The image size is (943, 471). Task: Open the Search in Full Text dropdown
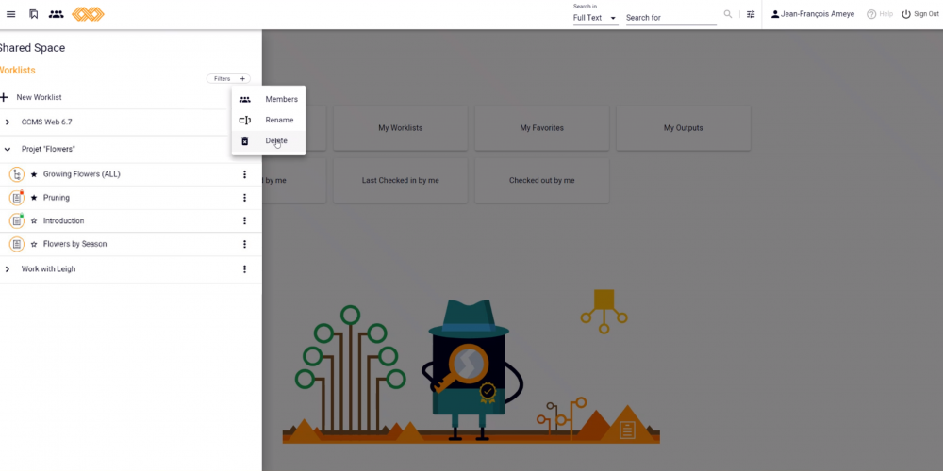coord(595,17)
